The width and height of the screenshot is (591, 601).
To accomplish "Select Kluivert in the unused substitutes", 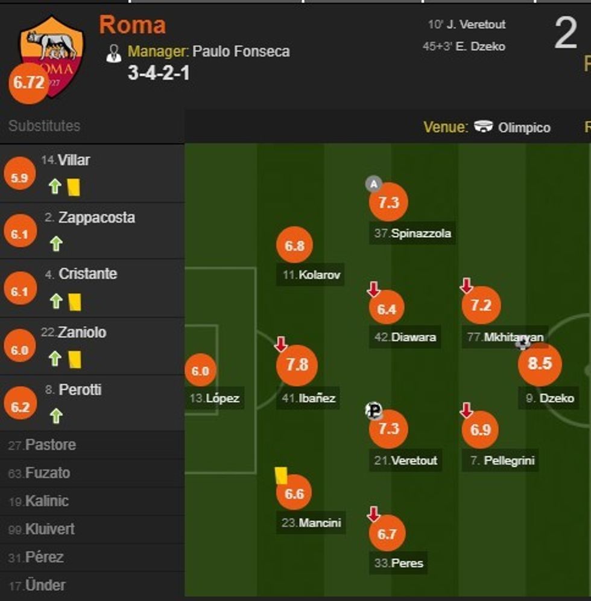I will coord(49,529).
